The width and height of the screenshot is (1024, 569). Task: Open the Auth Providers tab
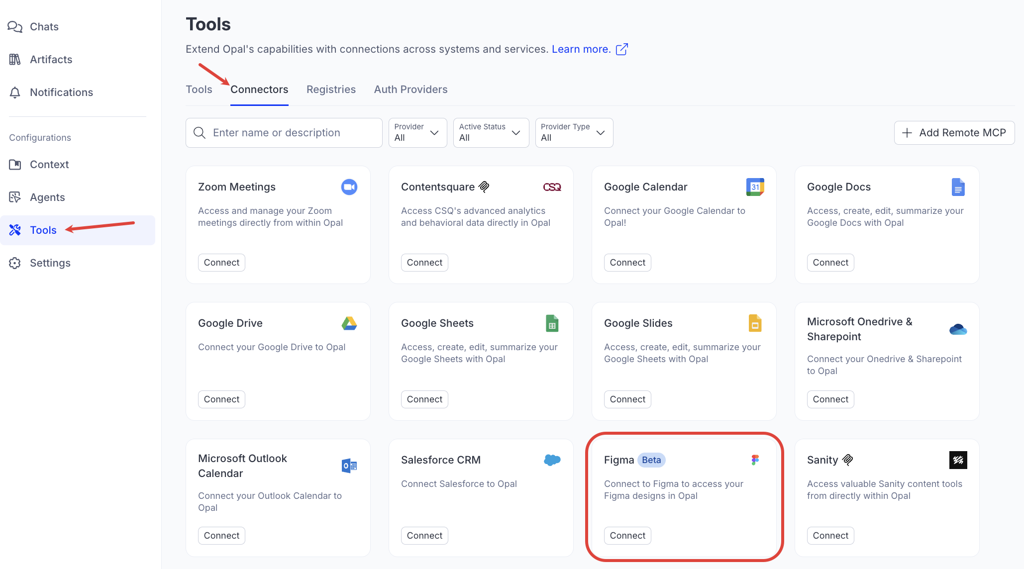(x=411, y=90)
